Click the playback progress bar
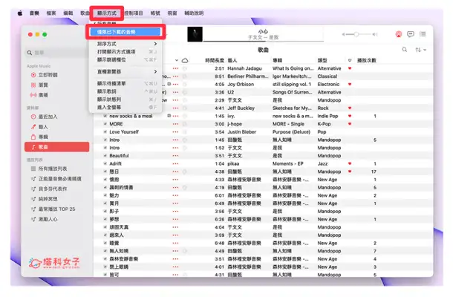This screenshot has height=297, width=453. 263,42
